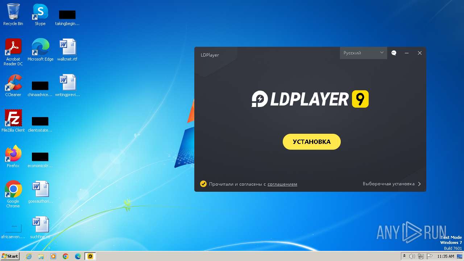Screen dimensions: 464x261
Task: Launch Chrome from the taskbar
Action: coord(66,256)
